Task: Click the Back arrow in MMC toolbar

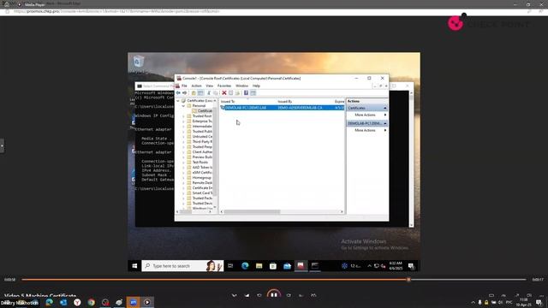Action: 178,93
